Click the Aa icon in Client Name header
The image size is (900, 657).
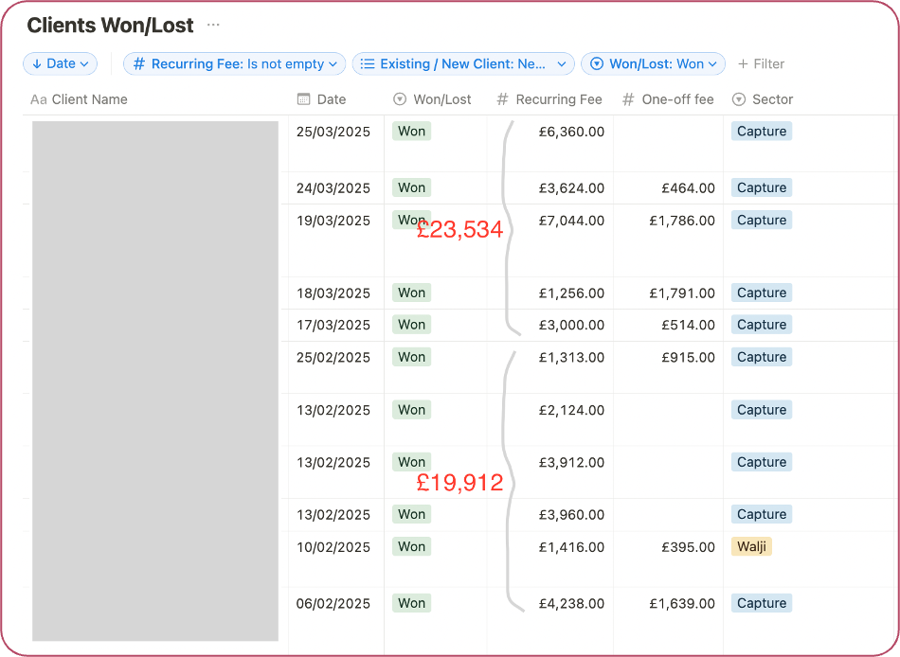pos(39,99)
